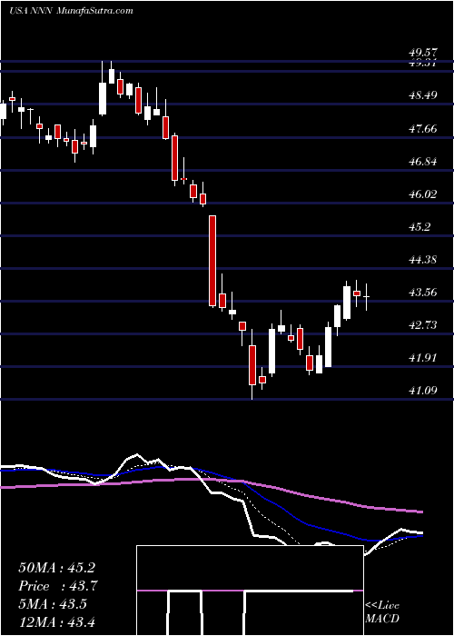This screenshot has height=636, width=454.
Task: Click the 48.49 price axis label
Action: click(423, 95)
